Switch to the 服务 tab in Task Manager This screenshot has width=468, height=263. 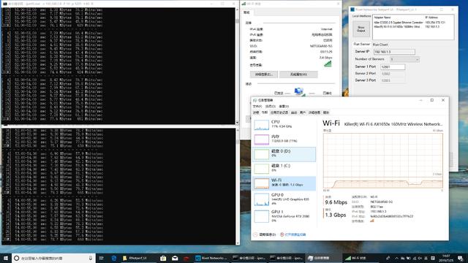(x=326, y=113)
